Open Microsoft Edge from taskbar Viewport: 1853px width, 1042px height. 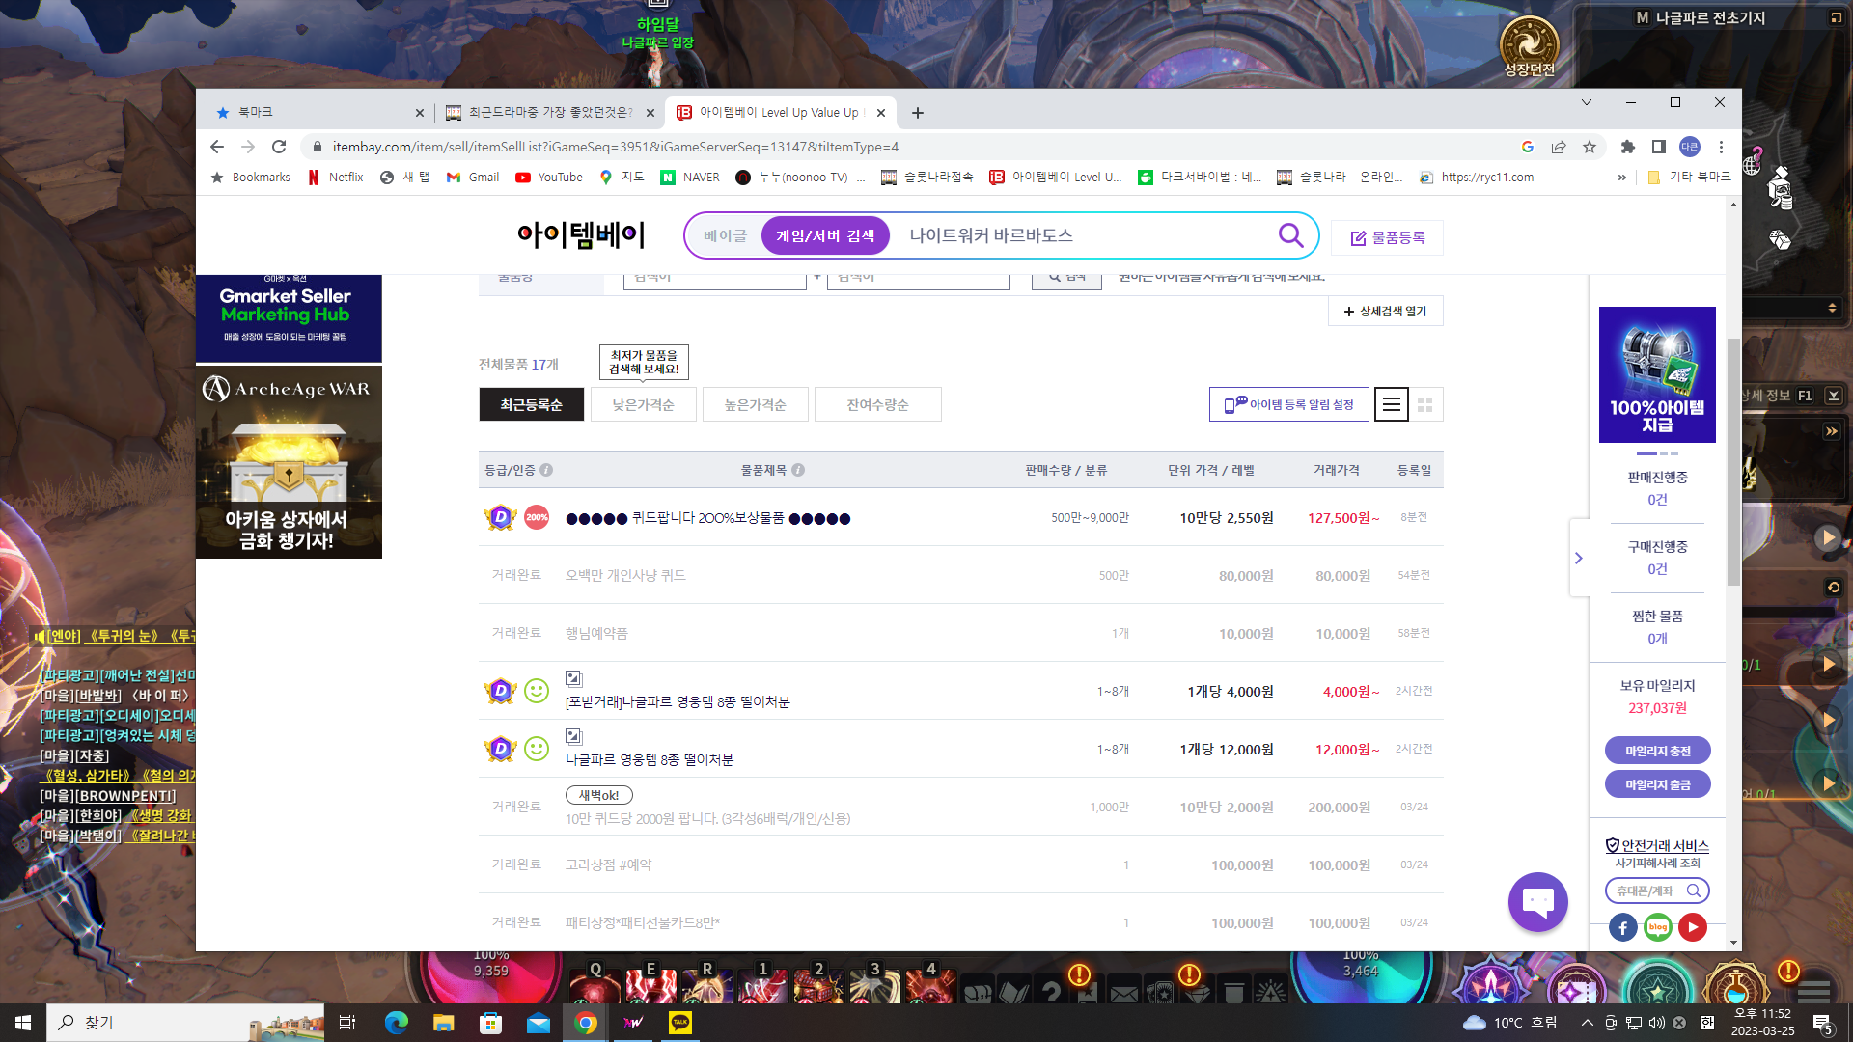396,1023
